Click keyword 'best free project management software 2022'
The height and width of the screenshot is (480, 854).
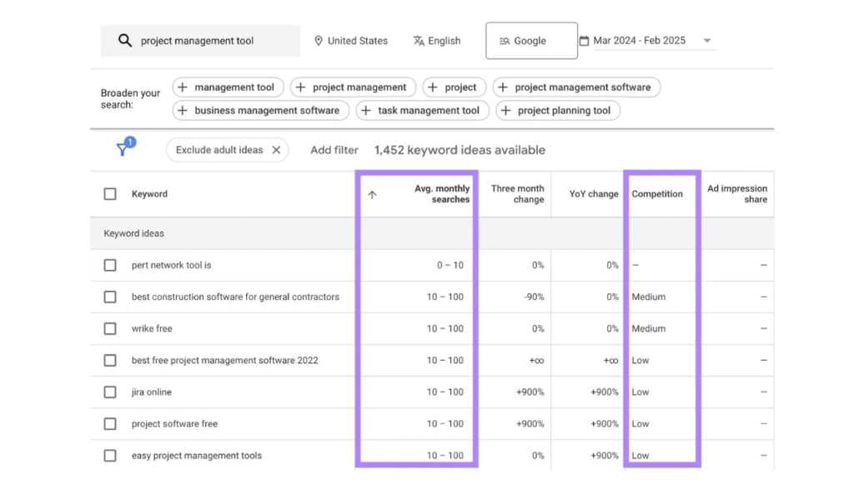[224, 360]
